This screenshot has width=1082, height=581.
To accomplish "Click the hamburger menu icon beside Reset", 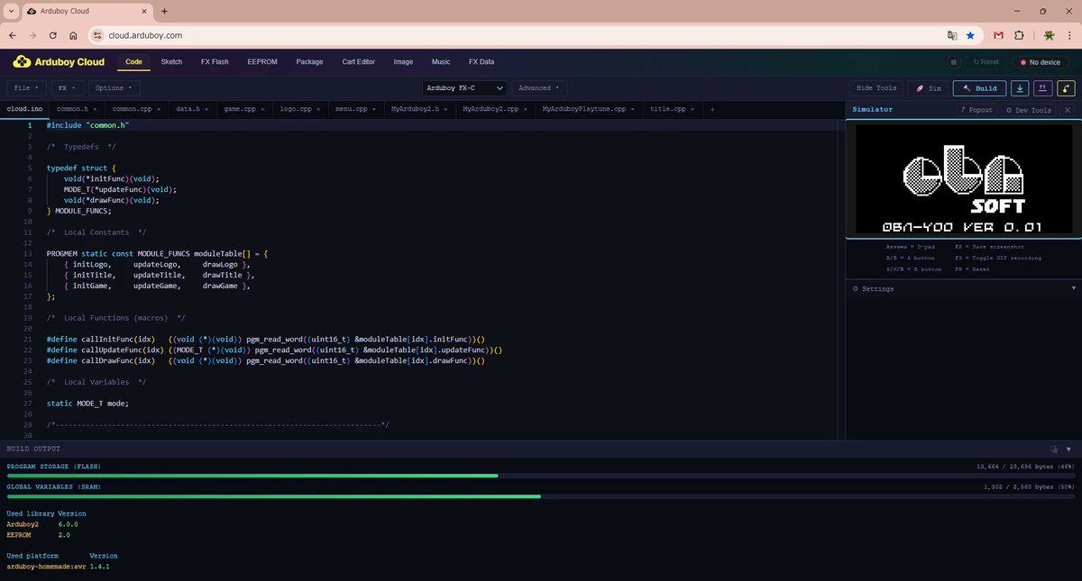I will 953,62.
